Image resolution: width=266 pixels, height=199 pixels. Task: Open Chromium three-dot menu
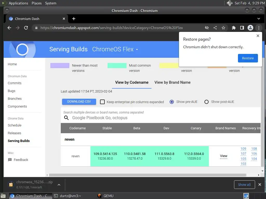point(259,28)
